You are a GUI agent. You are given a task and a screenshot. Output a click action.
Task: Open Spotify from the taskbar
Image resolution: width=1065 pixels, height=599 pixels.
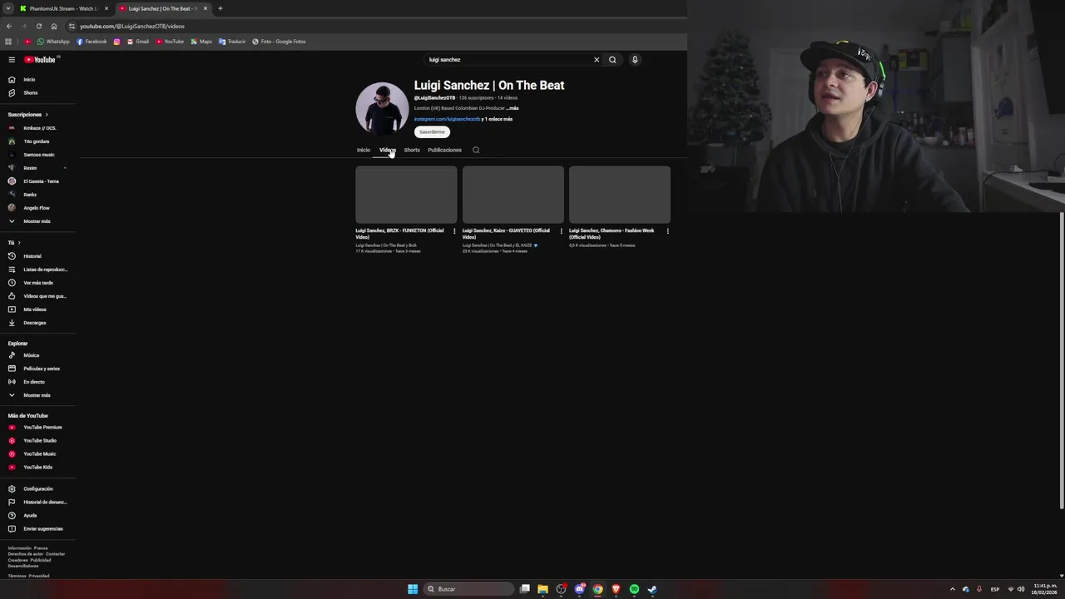tap(634, 589)
